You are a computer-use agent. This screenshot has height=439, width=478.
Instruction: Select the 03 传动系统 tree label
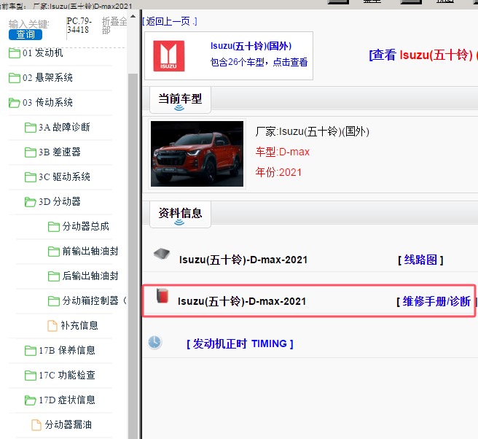[47, 103]
